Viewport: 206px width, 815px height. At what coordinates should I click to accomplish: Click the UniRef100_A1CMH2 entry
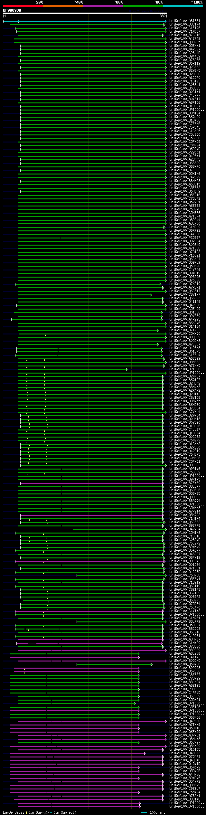(x=185, y=444)
